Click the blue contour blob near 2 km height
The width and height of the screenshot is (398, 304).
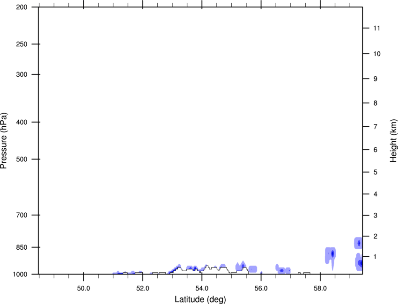point(358,243)
